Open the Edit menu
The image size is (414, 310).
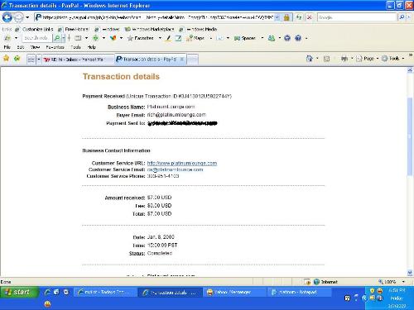point(21,47)
